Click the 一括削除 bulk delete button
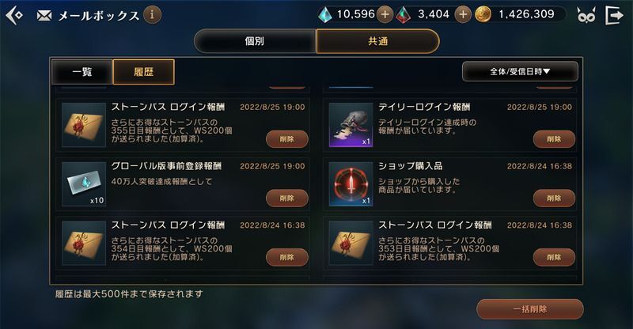 click(x=530, y=309)
